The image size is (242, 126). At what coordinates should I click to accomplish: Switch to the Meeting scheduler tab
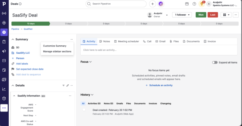[x=127, y=41]
